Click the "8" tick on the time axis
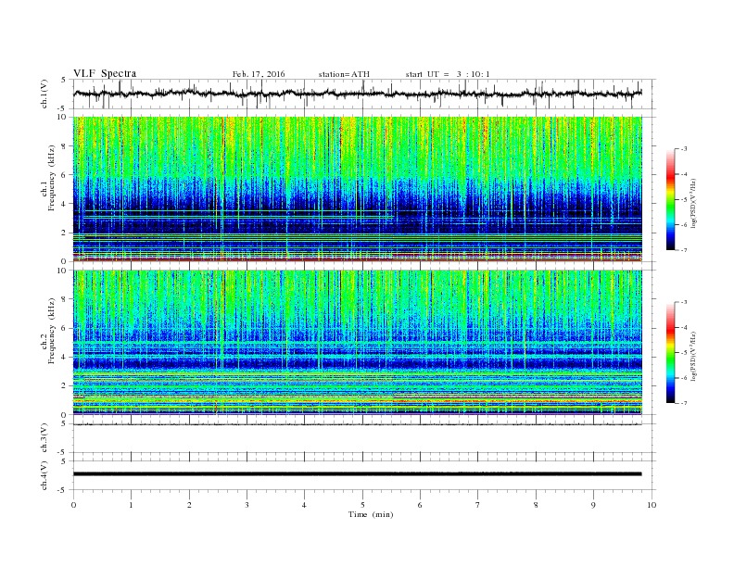The image size is (734, 567). point(536,505)
